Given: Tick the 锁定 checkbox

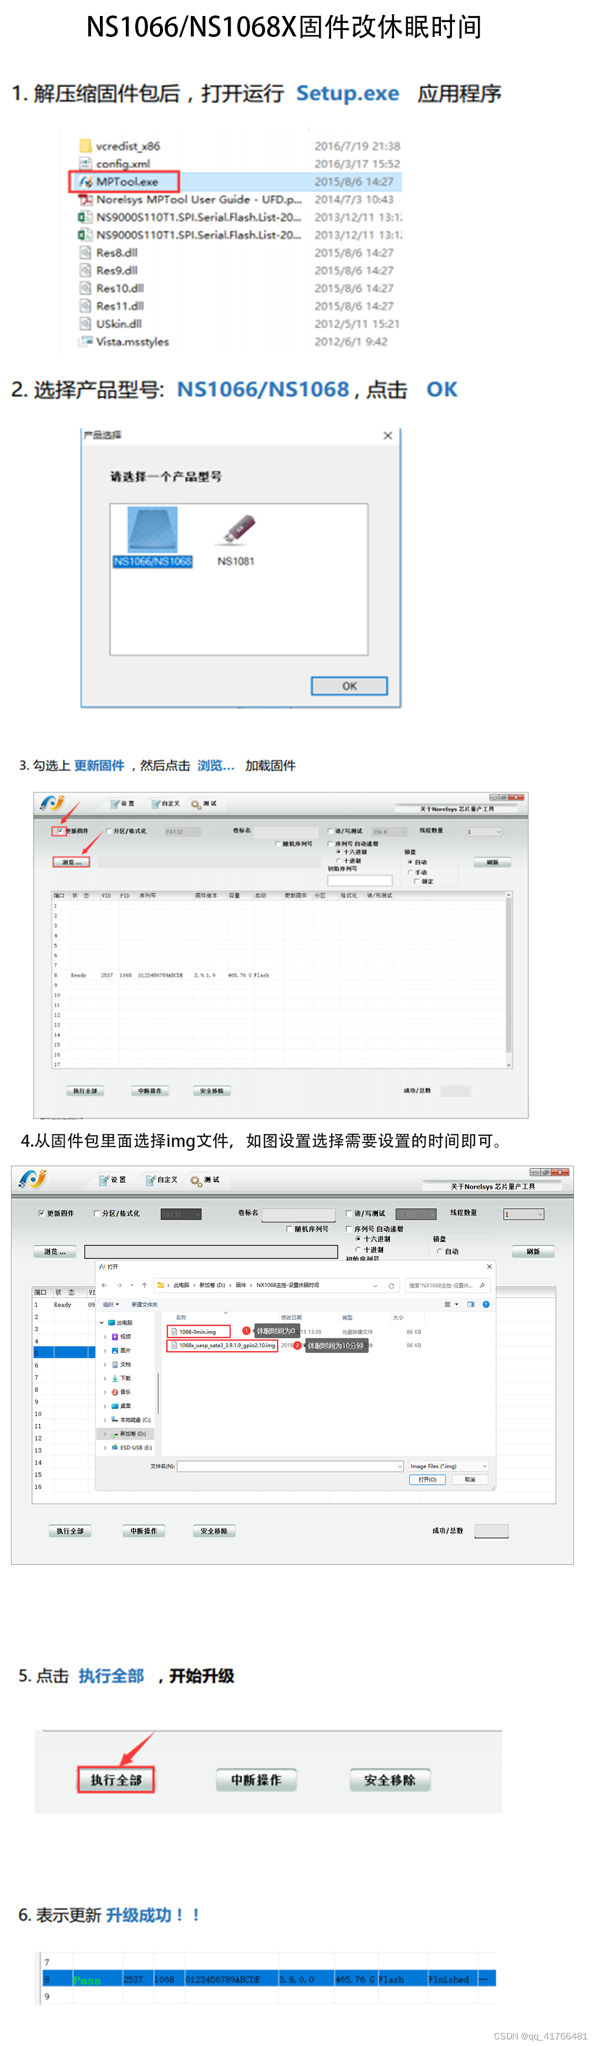Looking at the screenshot, I should [x=417, y=881].
